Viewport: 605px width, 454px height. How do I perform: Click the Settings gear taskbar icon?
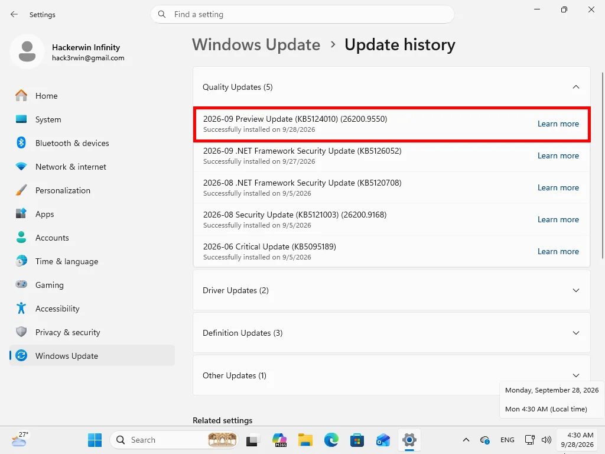pyautogui.click(x=409, y=440)
